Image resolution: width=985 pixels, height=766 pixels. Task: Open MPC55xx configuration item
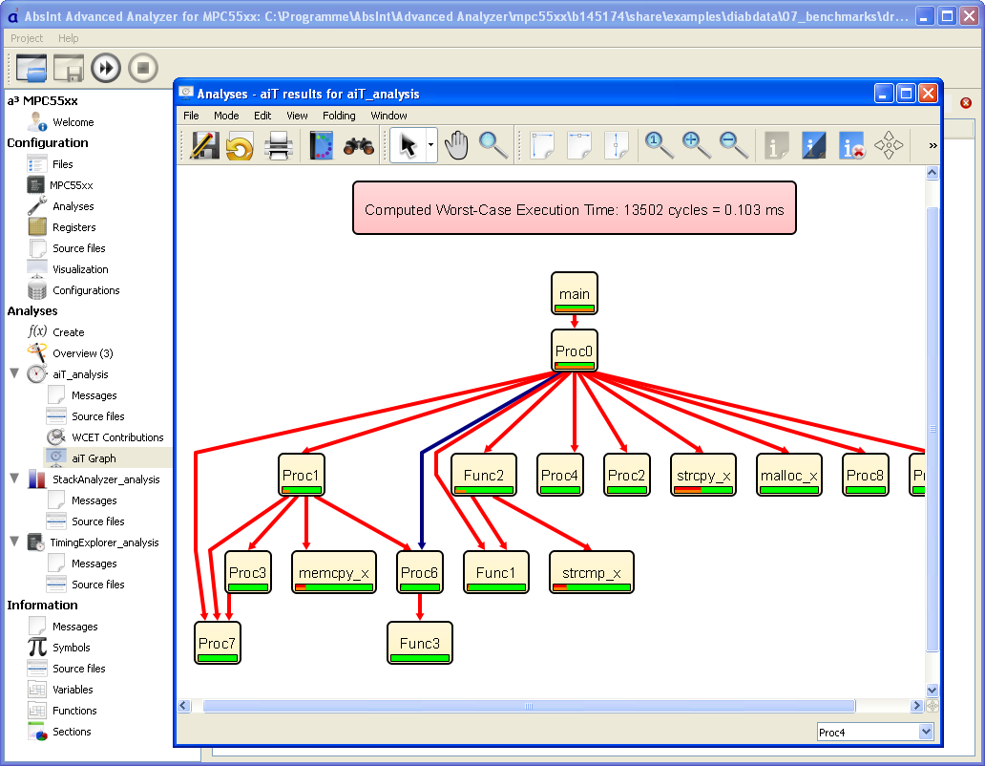coord(71,185)
